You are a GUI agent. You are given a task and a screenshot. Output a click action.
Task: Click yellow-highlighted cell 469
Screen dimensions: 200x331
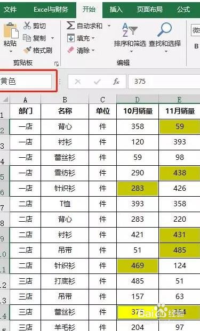tap(138, 266)
